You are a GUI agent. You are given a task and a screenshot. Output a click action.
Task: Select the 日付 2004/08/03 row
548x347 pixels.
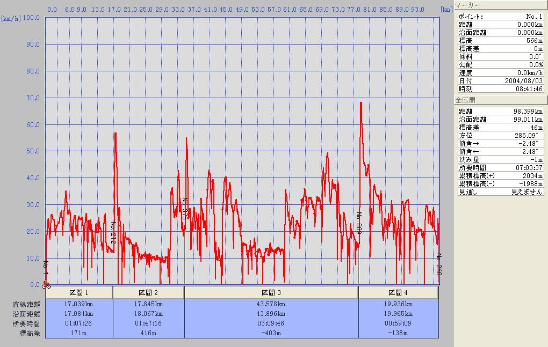click(x=500, y=80)
